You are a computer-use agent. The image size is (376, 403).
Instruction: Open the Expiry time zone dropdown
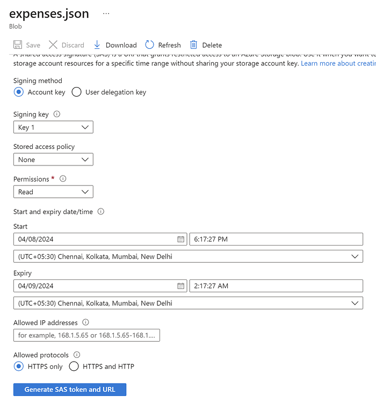(x=188, y=303)
